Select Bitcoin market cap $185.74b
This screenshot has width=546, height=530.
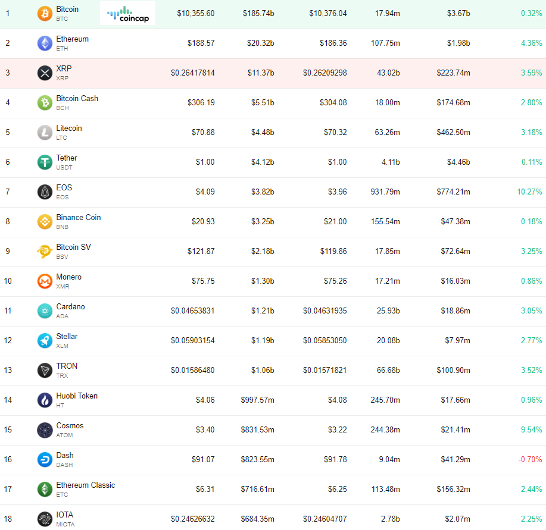pos(258,14)
